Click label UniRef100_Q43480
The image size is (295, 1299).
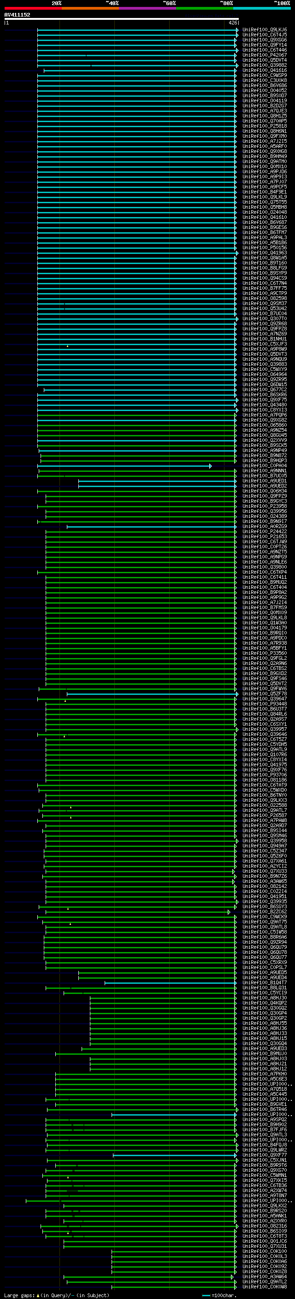[265, 405]
